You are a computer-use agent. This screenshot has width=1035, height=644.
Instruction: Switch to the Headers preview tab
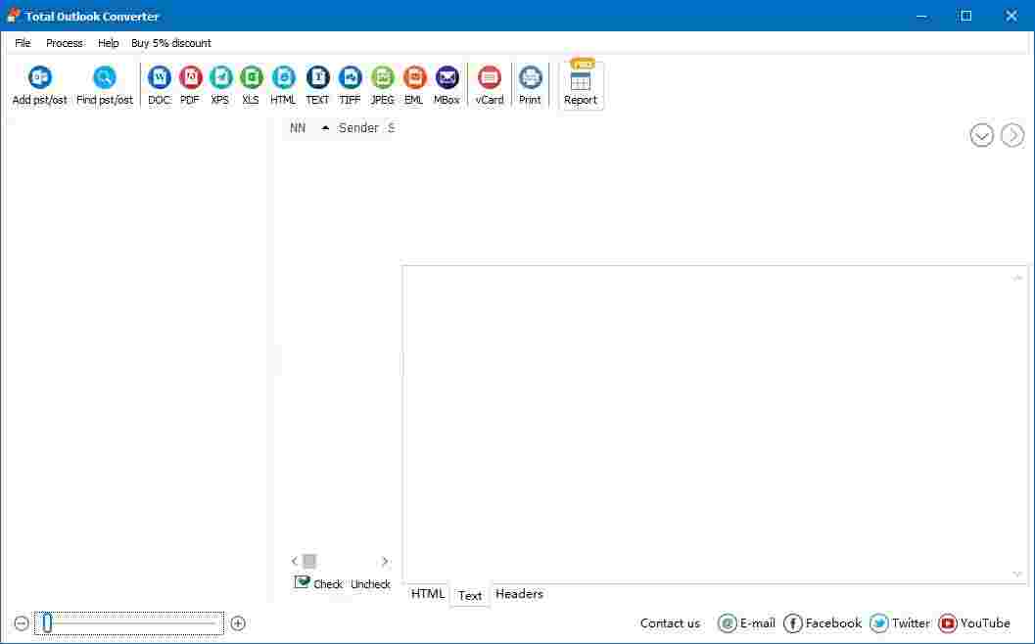pyautogui.click(x=520, y=594)
